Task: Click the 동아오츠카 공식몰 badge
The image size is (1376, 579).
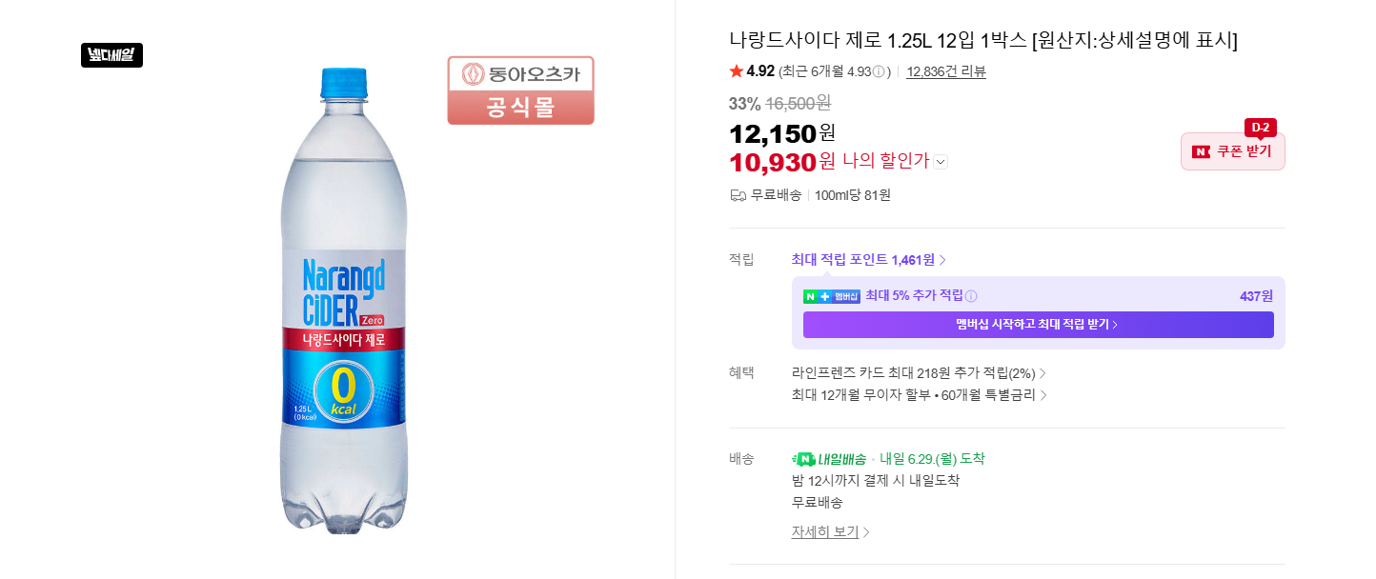Action: tap(521, 90)
